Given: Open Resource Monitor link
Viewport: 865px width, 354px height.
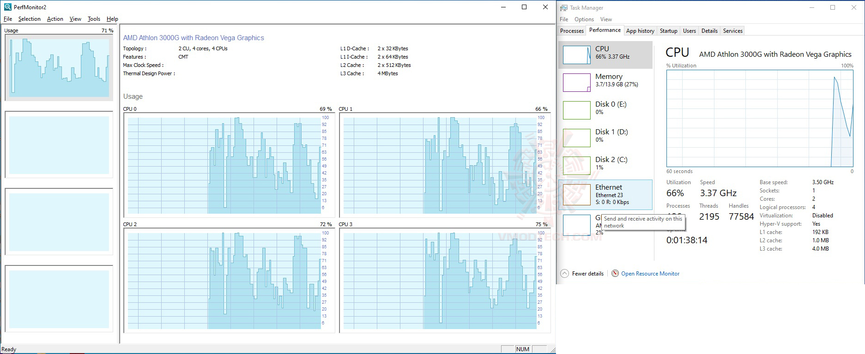Looking at the screenshot, I should [x=650, y=274].
